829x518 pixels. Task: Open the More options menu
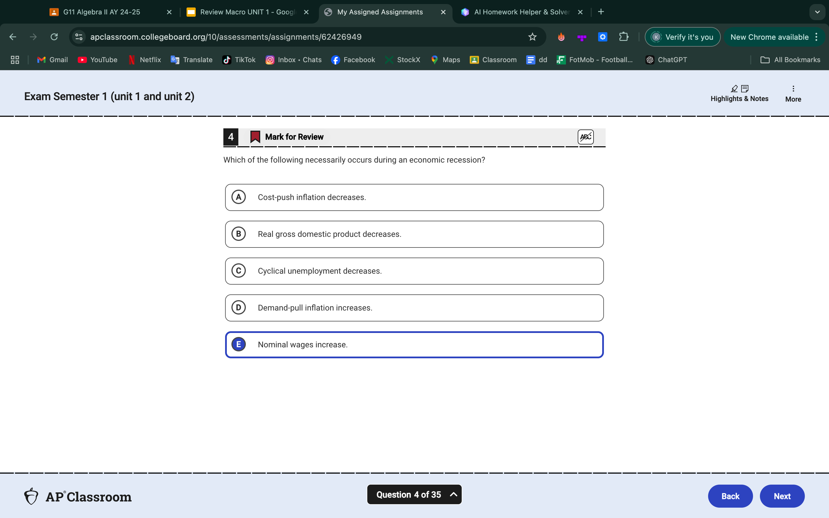click(793, 94)
